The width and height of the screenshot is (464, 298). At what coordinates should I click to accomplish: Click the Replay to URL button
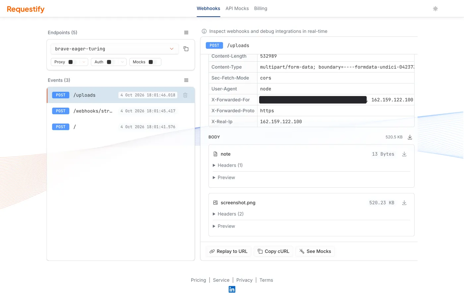click(229, 251)
